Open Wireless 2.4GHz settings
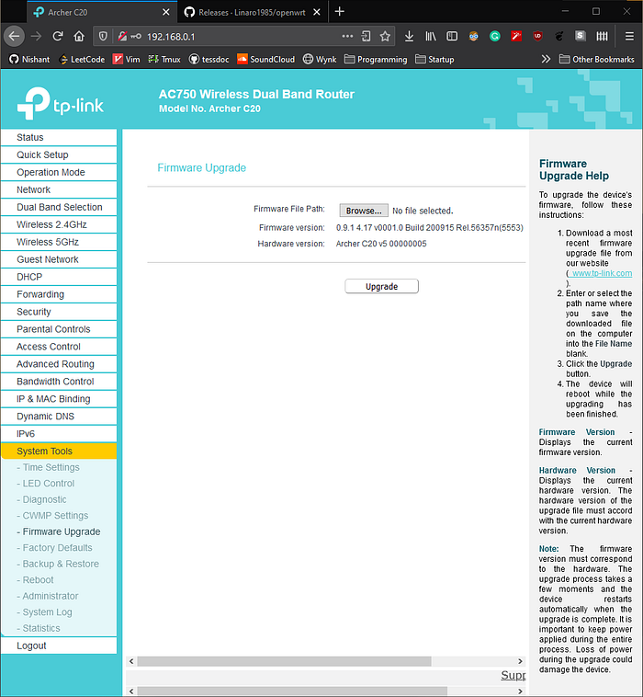 59,224
